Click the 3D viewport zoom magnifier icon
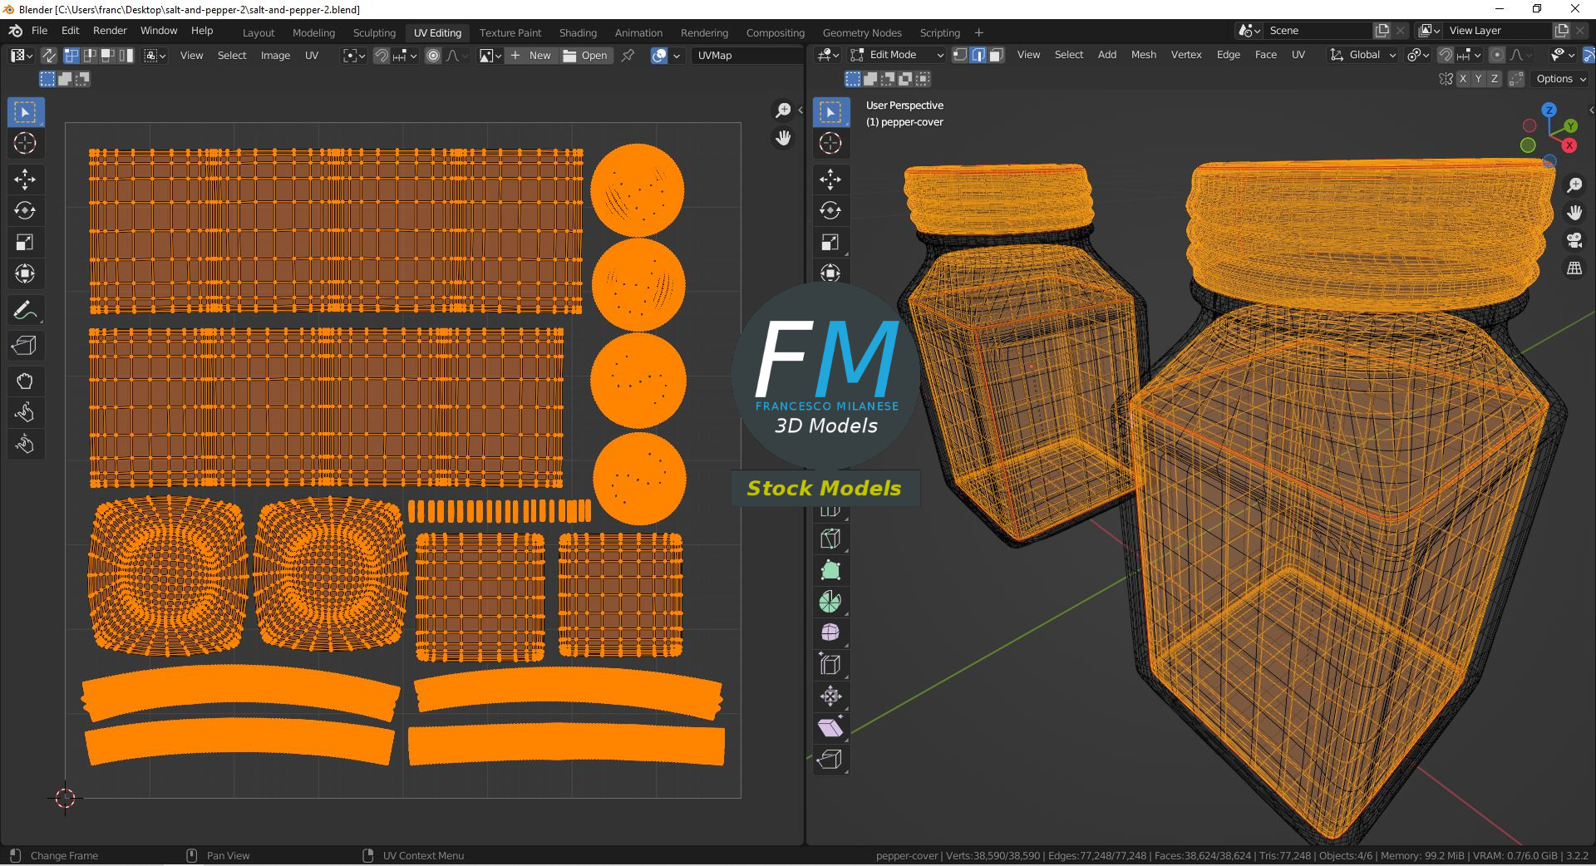 click(x=1574, y=185)
